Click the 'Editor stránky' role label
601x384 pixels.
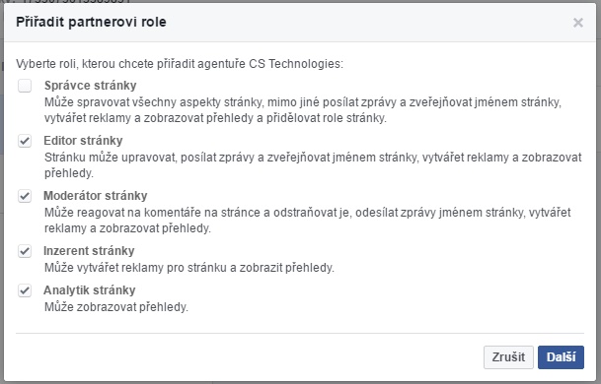[83, 141]
